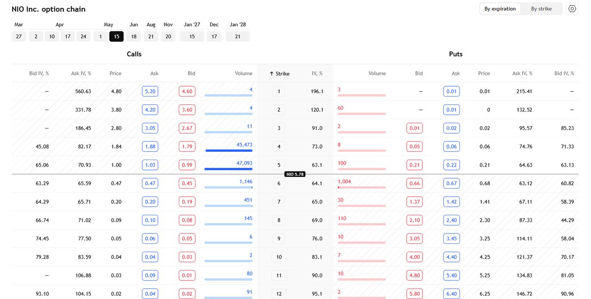Click the call Bid 4.60 for strike 1

point(187,91)
